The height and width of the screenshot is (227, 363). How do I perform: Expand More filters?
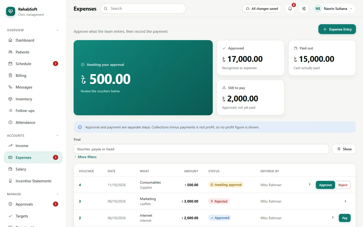[85, 157]
